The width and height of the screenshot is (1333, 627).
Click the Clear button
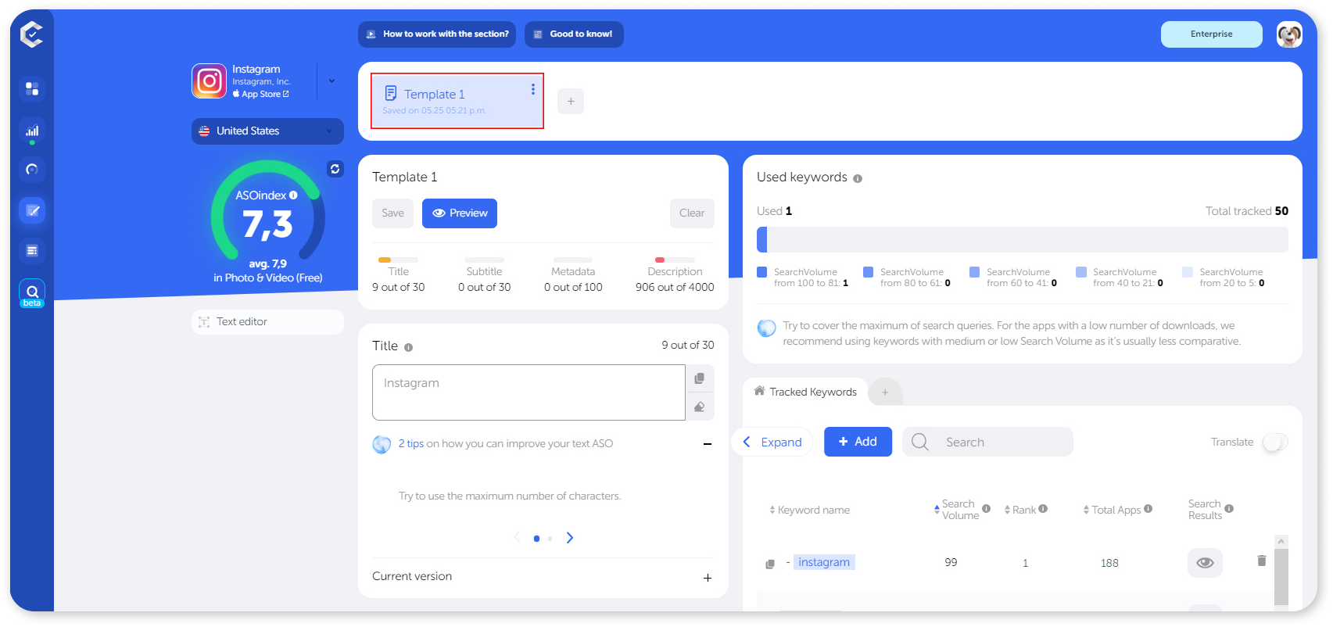tap(692, 213)
